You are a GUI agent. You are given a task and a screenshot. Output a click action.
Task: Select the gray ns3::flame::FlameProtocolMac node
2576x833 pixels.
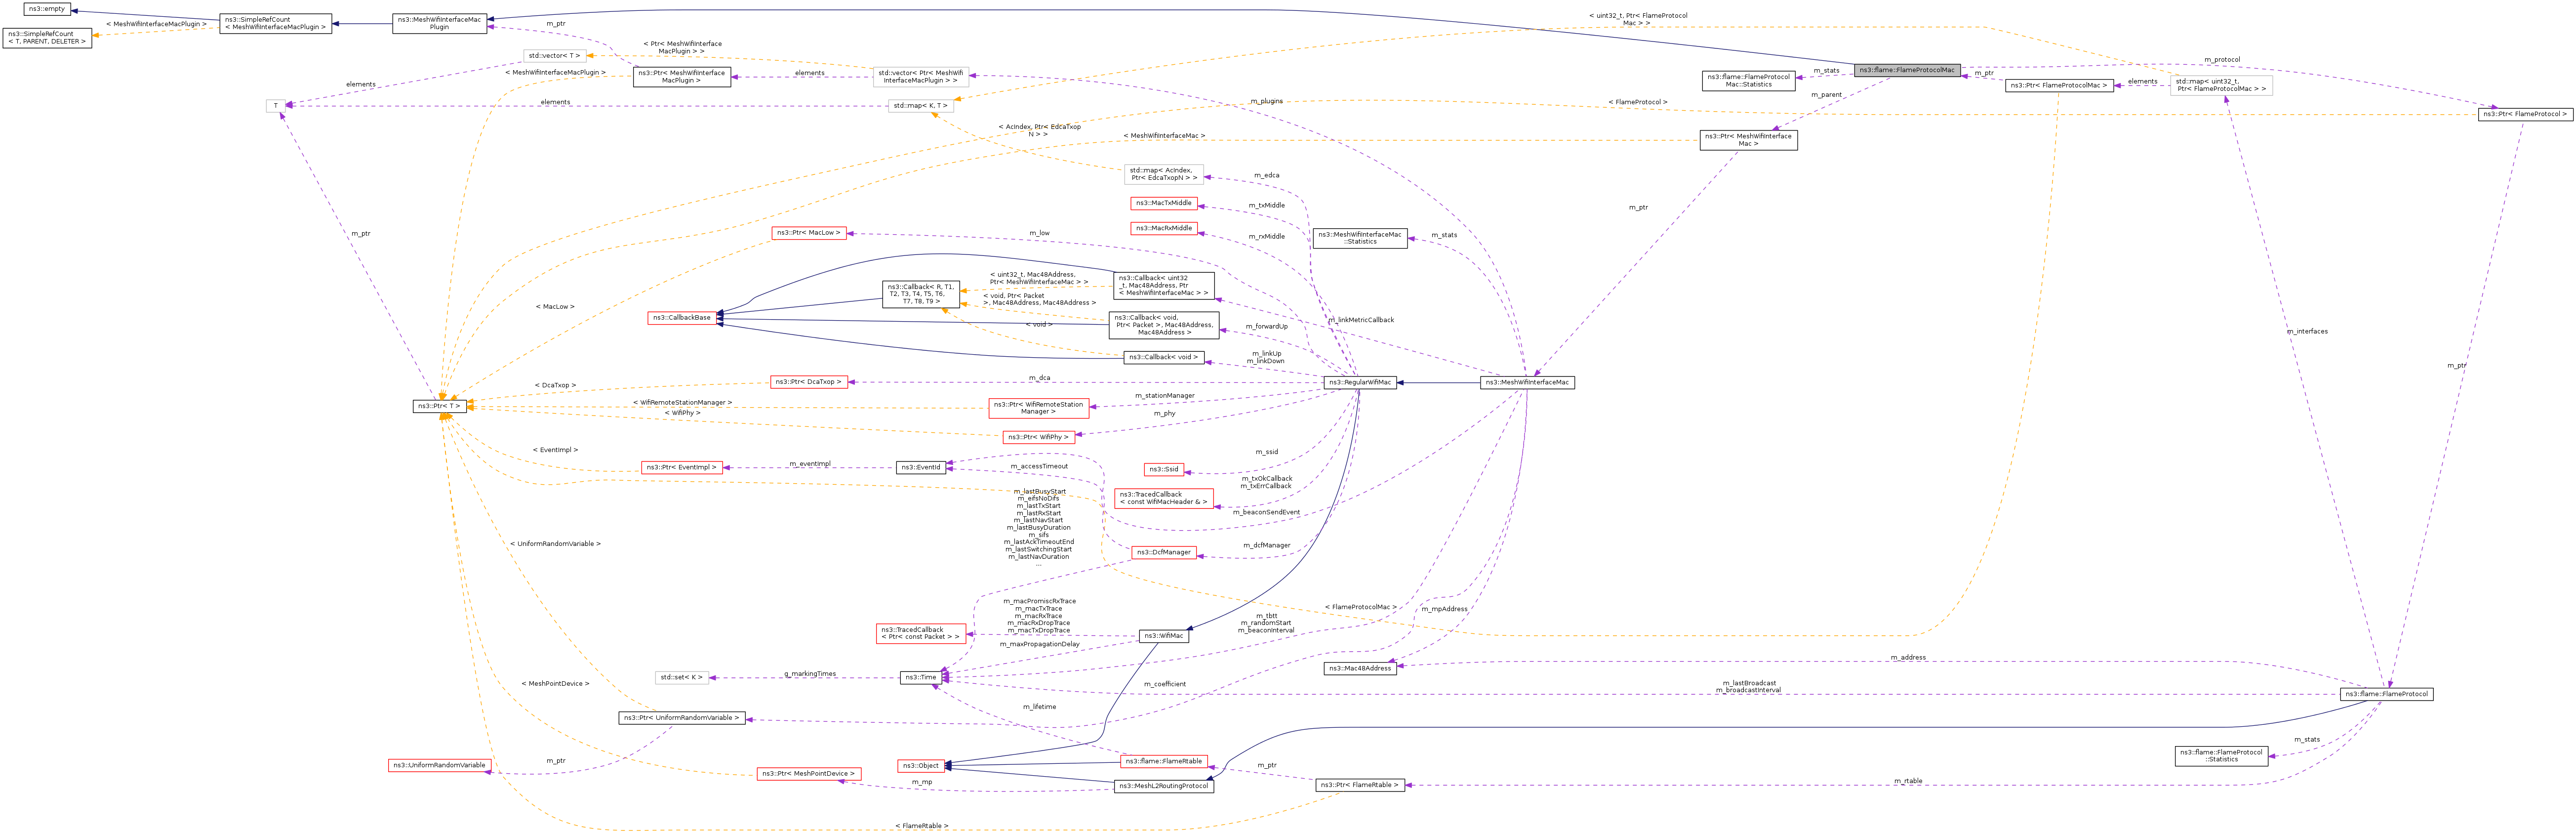click(1906, 70)
